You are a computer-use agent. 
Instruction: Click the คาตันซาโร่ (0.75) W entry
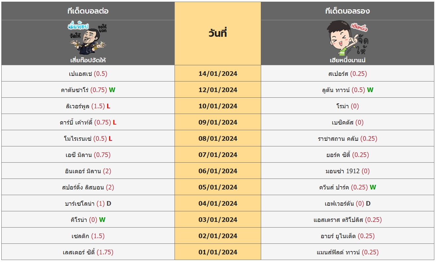click(88, 90)
